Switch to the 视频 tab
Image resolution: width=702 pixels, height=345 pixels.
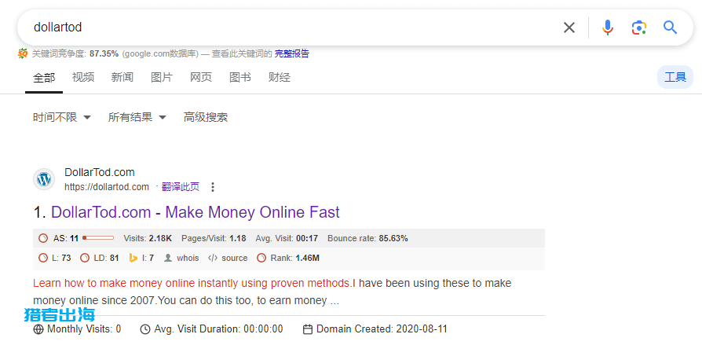pyautogui.click(x=83, y=78)
